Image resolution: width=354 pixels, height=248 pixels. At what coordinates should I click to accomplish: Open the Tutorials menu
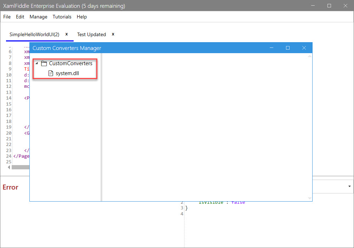(62, 17)
